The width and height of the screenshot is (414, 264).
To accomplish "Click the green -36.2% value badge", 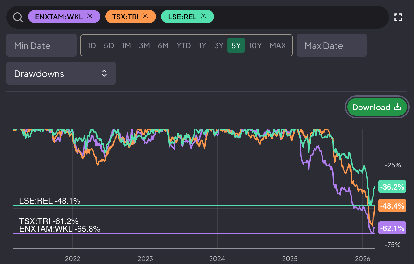I will click(392, 187).
